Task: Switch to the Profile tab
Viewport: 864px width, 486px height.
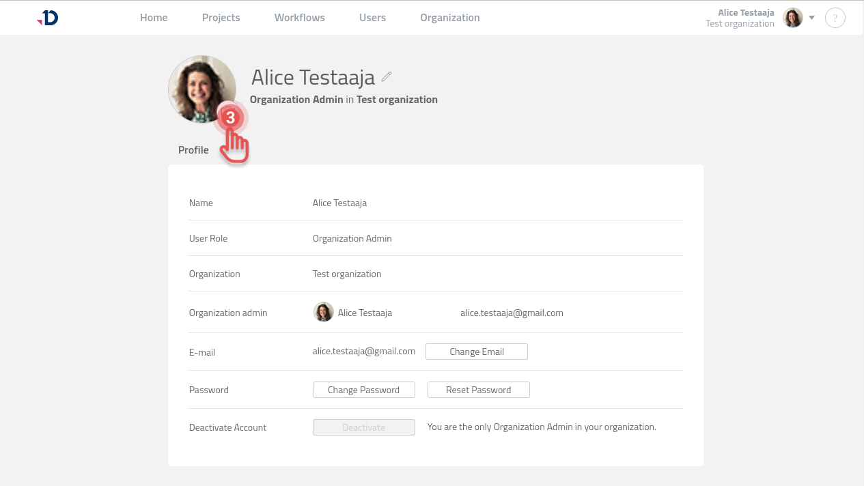Action: (x=193, y=150)
